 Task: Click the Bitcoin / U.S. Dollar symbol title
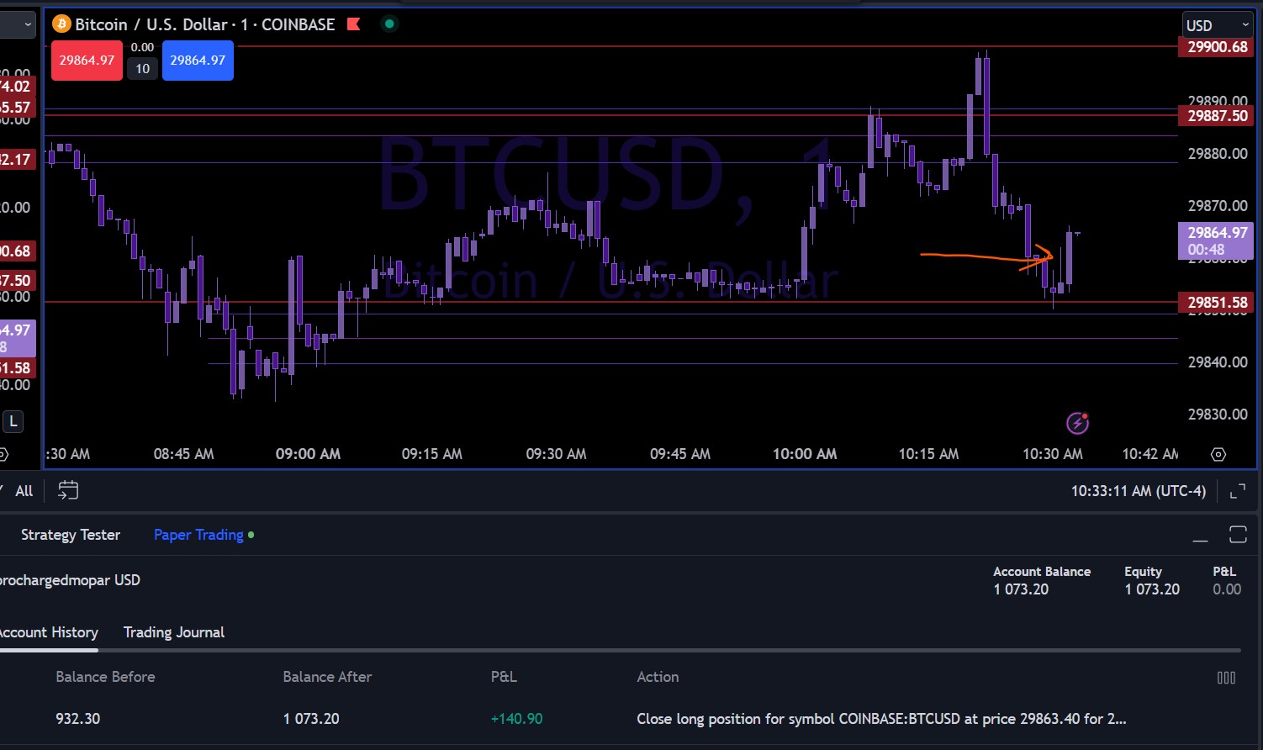[151, 24]
